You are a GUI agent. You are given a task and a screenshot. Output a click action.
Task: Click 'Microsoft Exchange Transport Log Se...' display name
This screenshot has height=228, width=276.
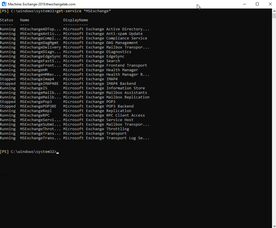(106, 138)
